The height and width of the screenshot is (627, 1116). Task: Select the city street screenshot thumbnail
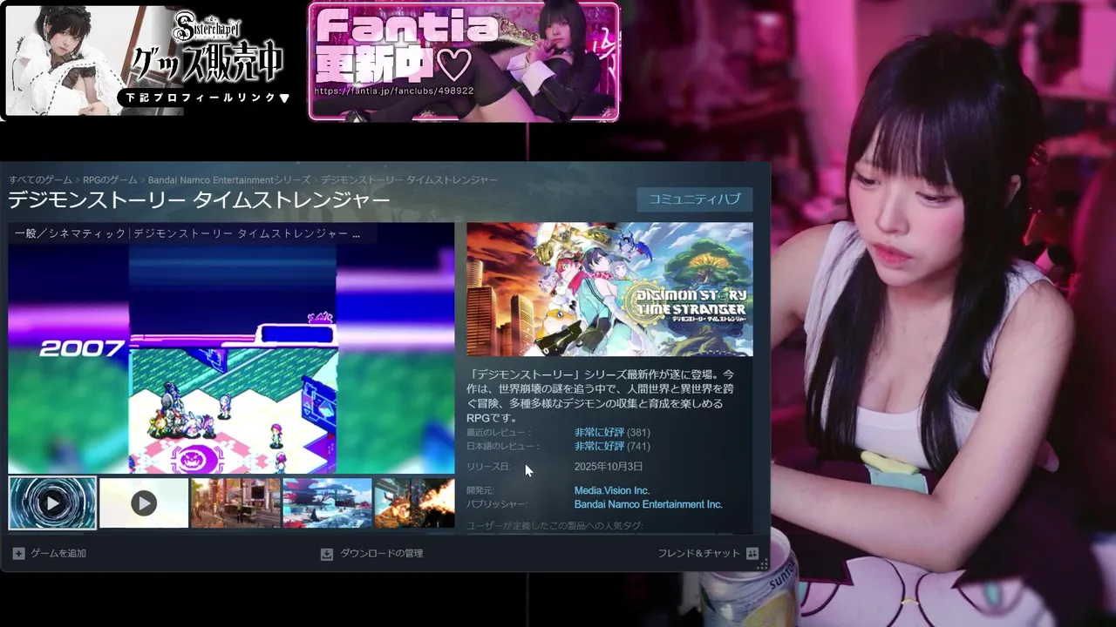click(x=235, y=502)
